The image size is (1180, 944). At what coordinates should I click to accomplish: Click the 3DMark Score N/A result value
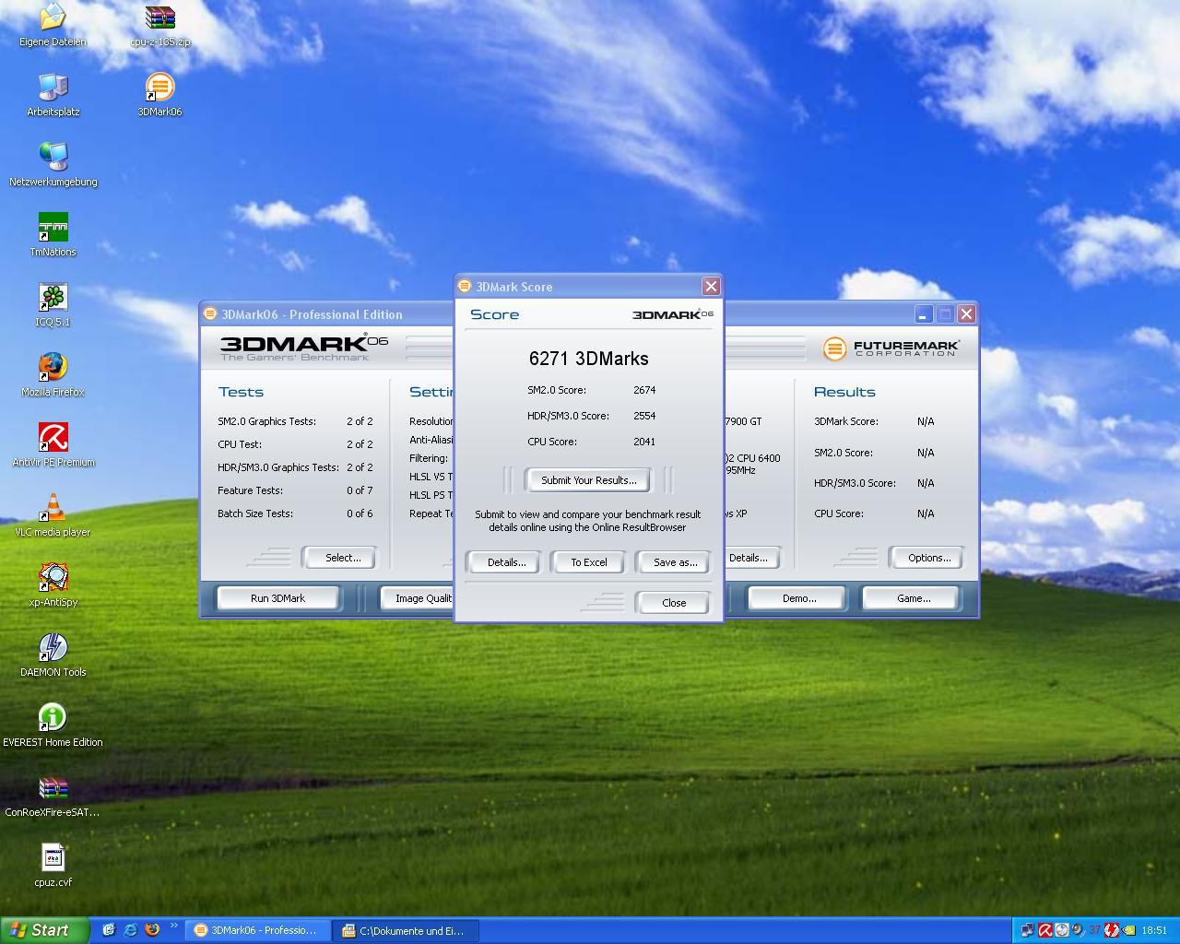pyautogui.click(x=926, y=421)
